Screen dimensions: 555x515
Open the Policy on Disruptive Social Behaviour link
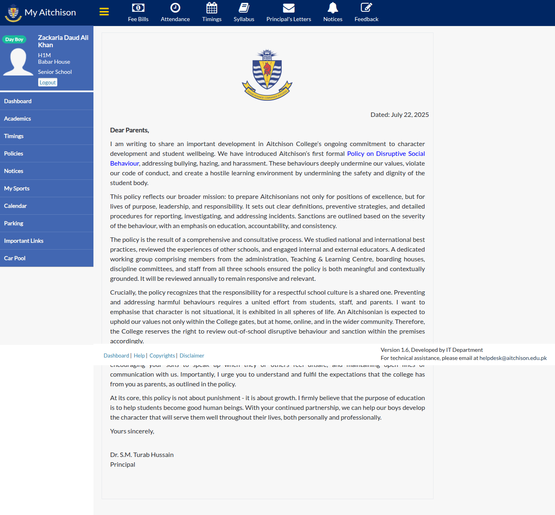pos(386,154)
